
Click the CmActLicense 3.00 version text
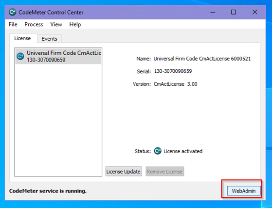[x=175, y=84]
